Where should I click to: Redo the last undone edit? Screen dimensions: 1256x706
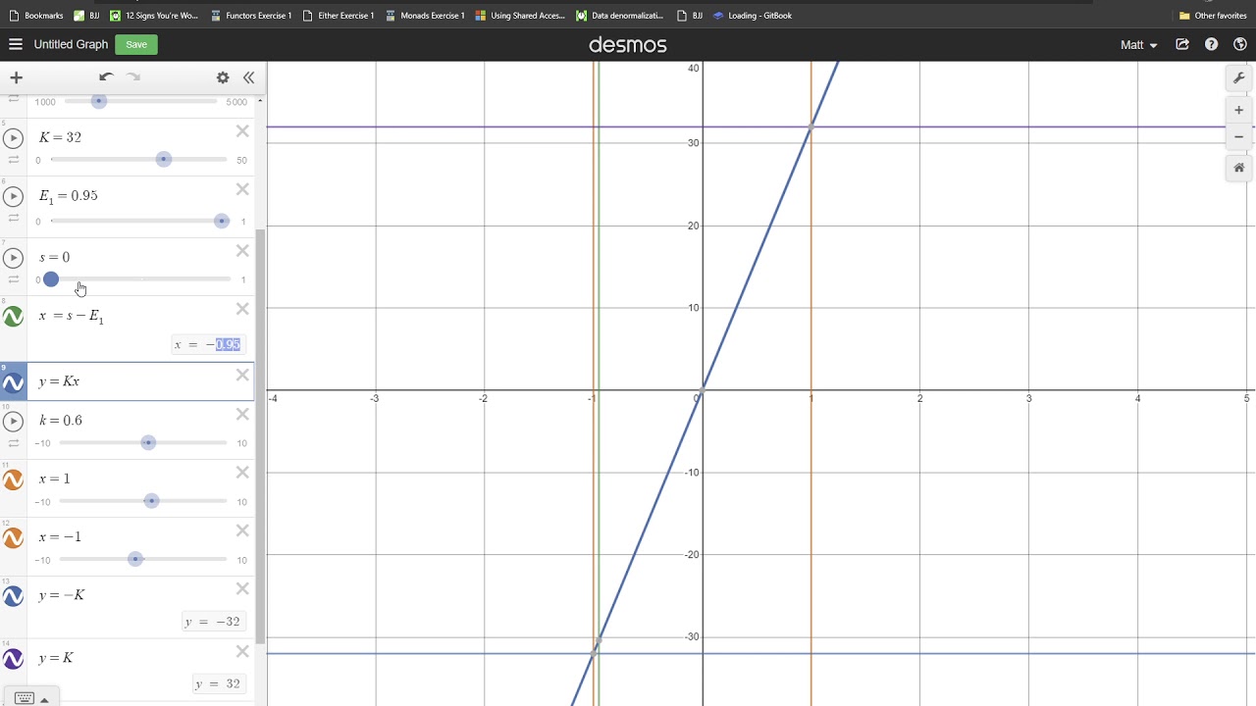[x=133, y=77]
